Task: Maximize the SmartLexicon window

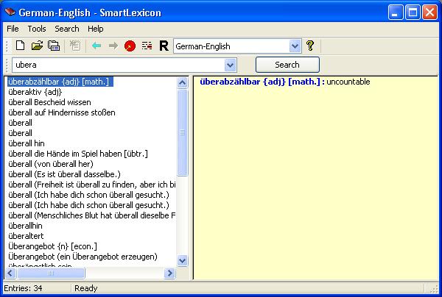Action: [413, 12]
